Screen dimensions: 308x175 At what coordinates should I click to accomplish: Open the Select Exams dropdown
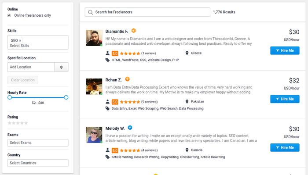coord(38,143)
